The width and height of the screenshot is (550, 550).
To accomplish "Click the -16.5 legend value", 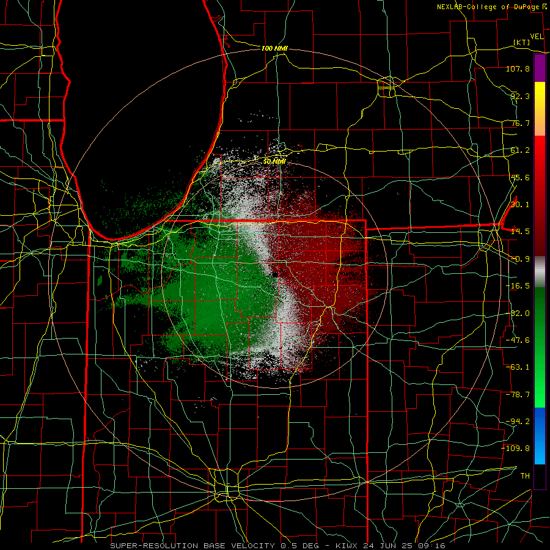I will pyautogui.click(x=518, y=286).
